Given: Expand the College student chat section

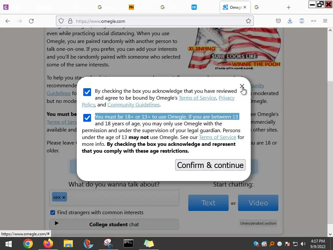Looking at the screenshot, I should point(114,224).
